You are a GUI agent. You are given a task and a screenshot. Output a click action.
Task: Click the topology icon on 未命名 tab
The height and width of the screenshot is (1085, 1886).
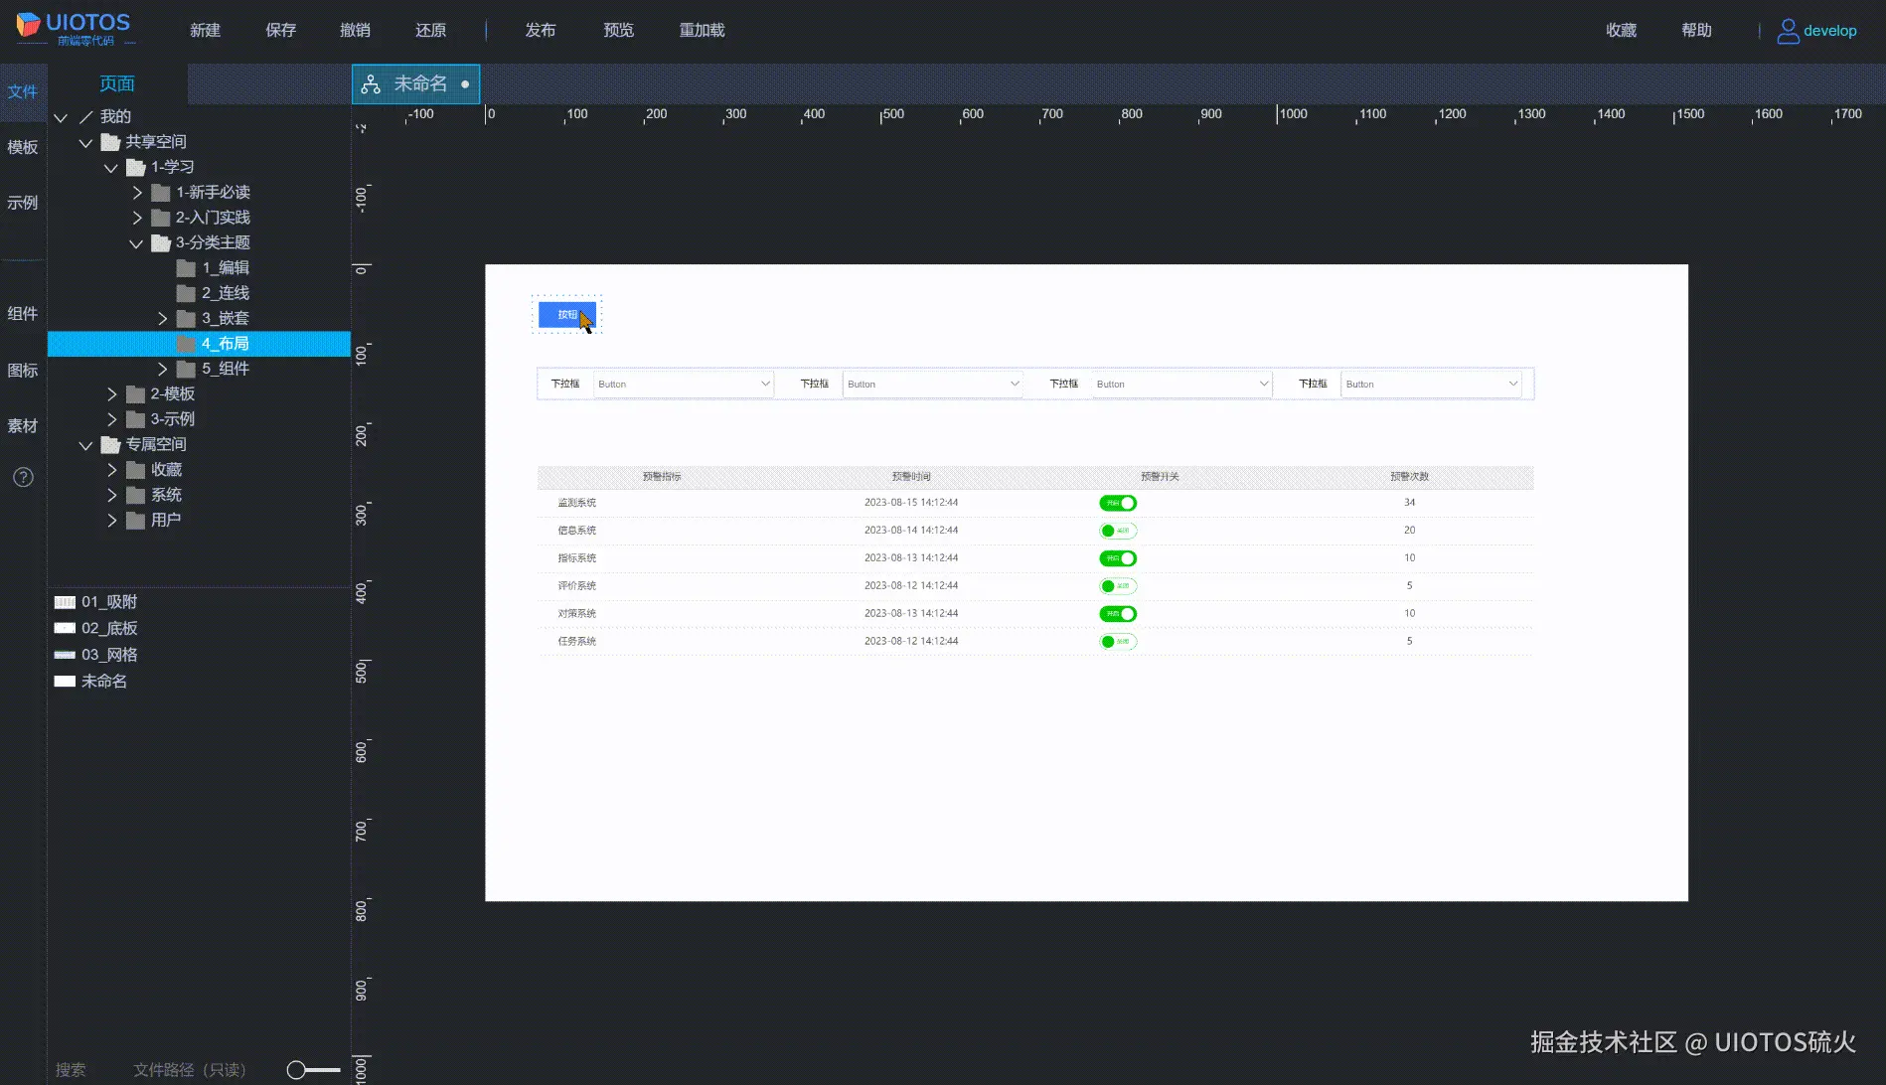click(371, 84)
